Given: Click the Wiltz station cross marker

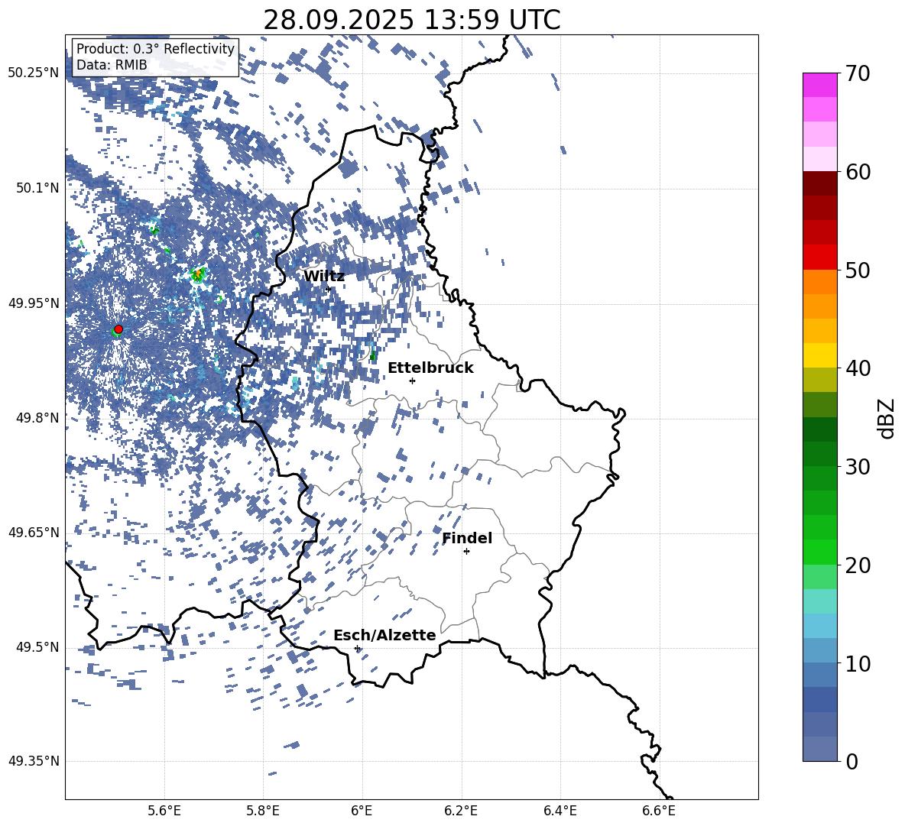Looking at the screenshot, I should (329, 289).
